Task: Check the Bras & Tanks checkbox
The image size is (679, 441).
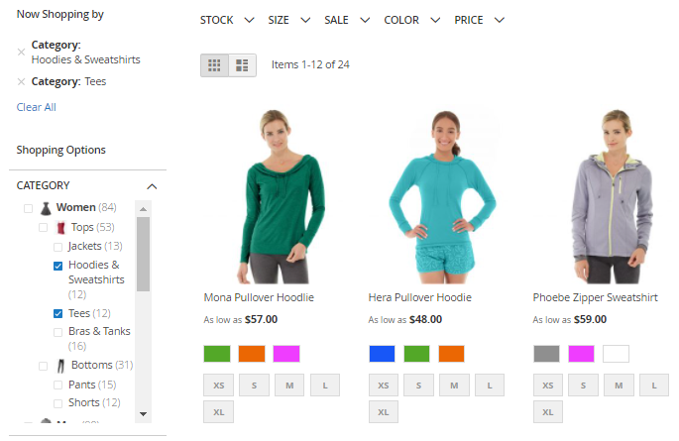Action: point(57,332)
